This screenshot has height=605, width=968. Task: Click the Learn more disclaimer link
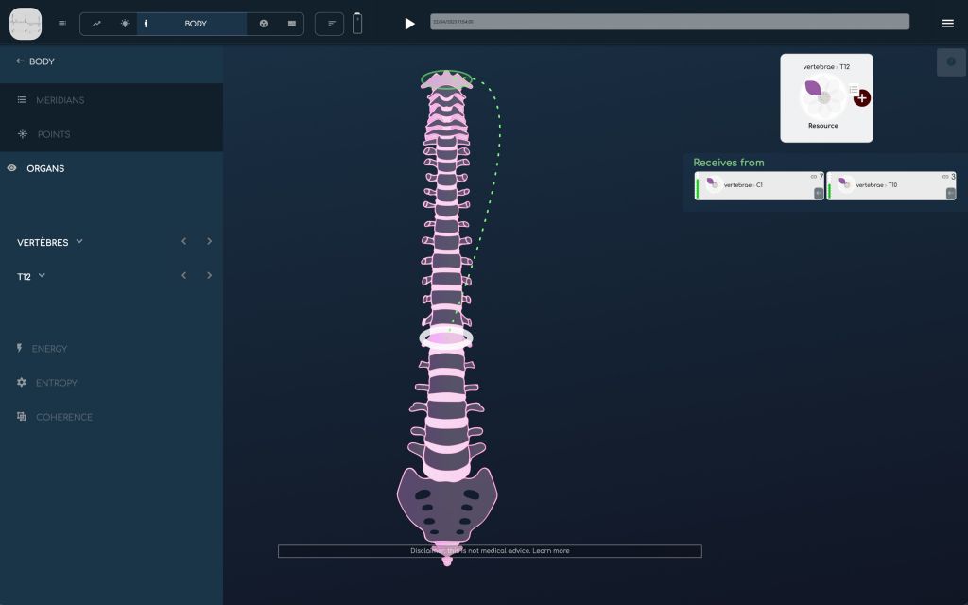point(551,551)
